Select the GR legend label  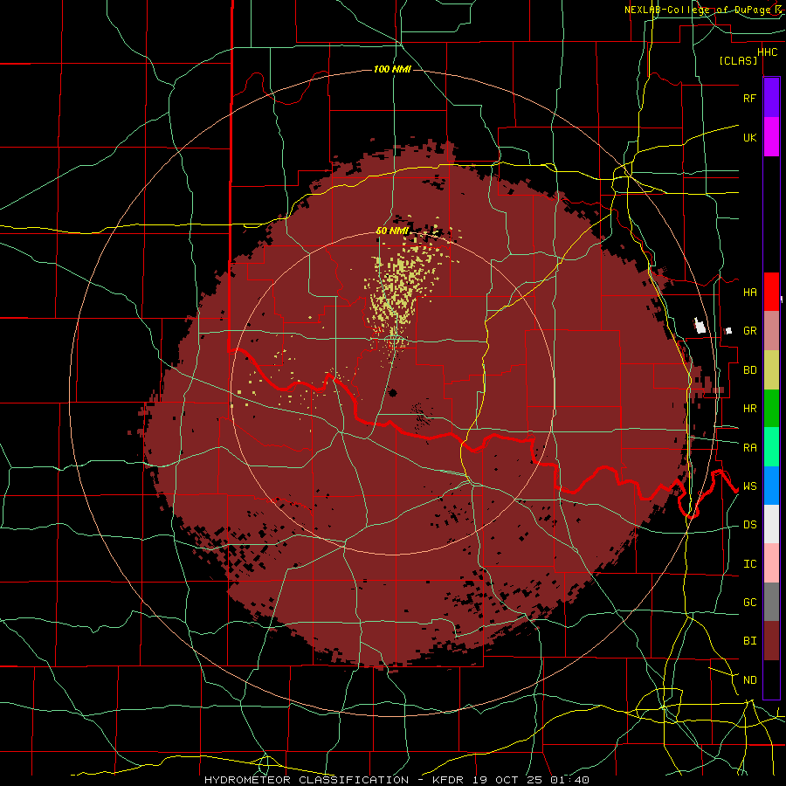coord(749,331)
